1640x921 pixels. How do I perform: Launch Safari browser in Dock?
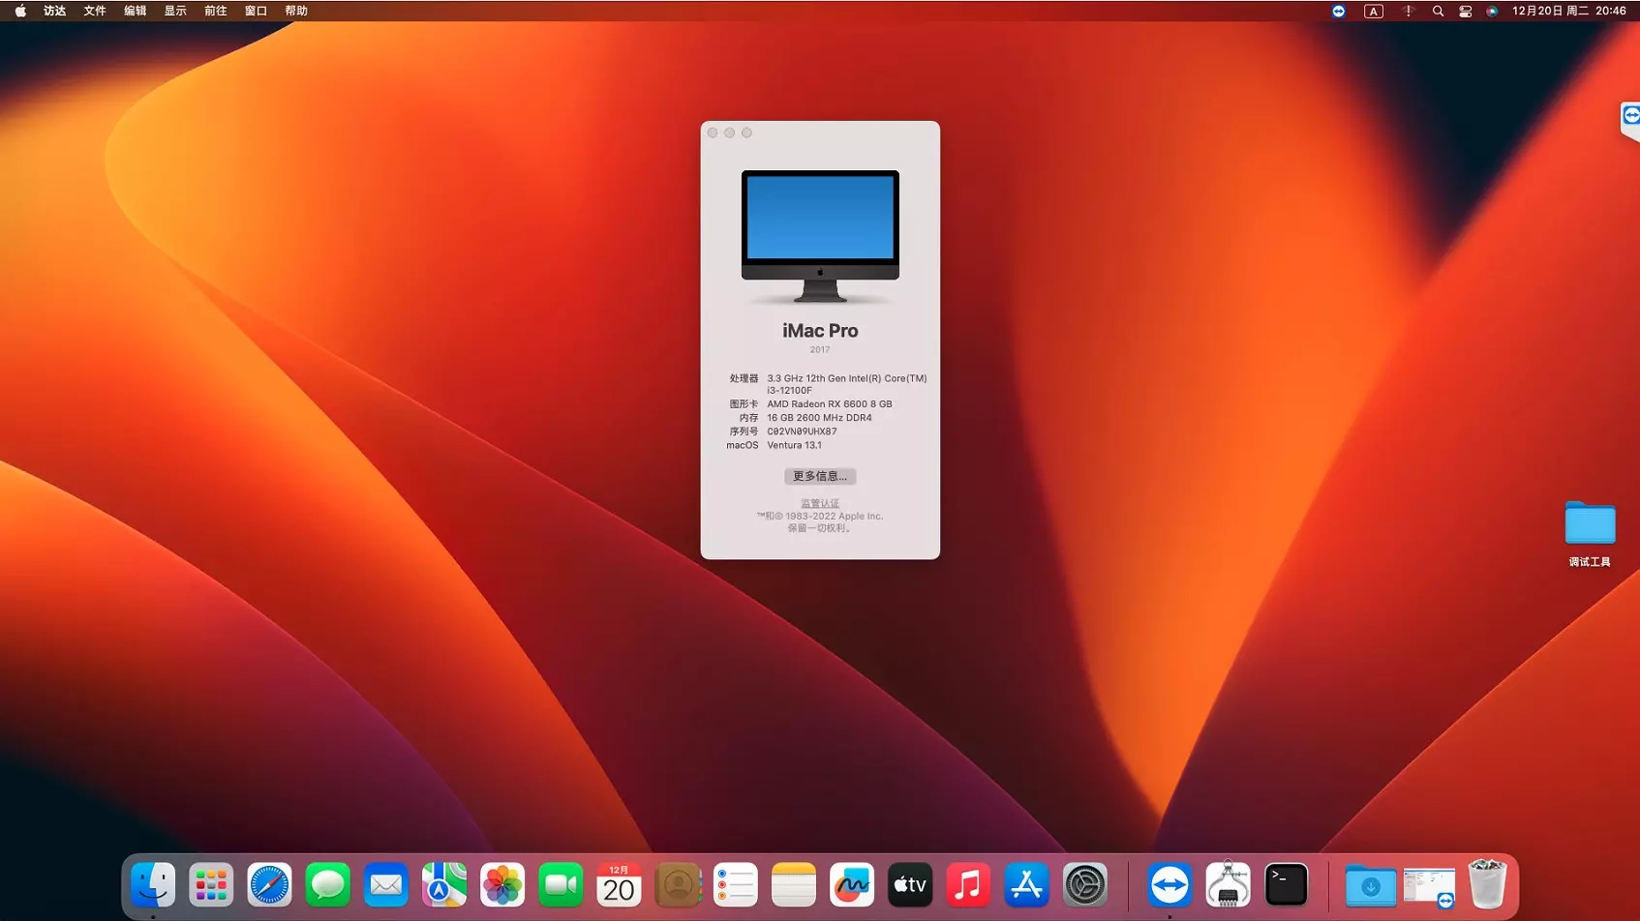click(x=269, y=884)
